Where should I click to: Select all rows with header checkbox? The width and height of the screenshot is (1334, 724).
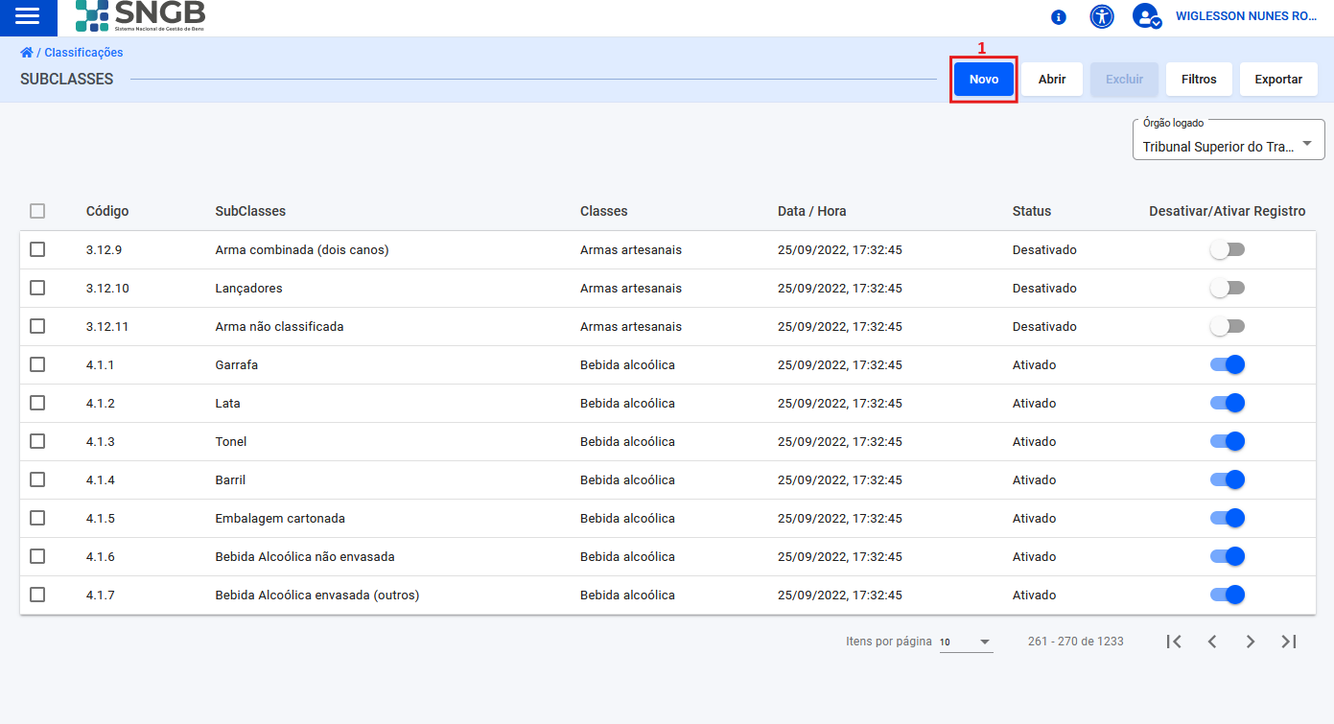[x=37, y=211]
